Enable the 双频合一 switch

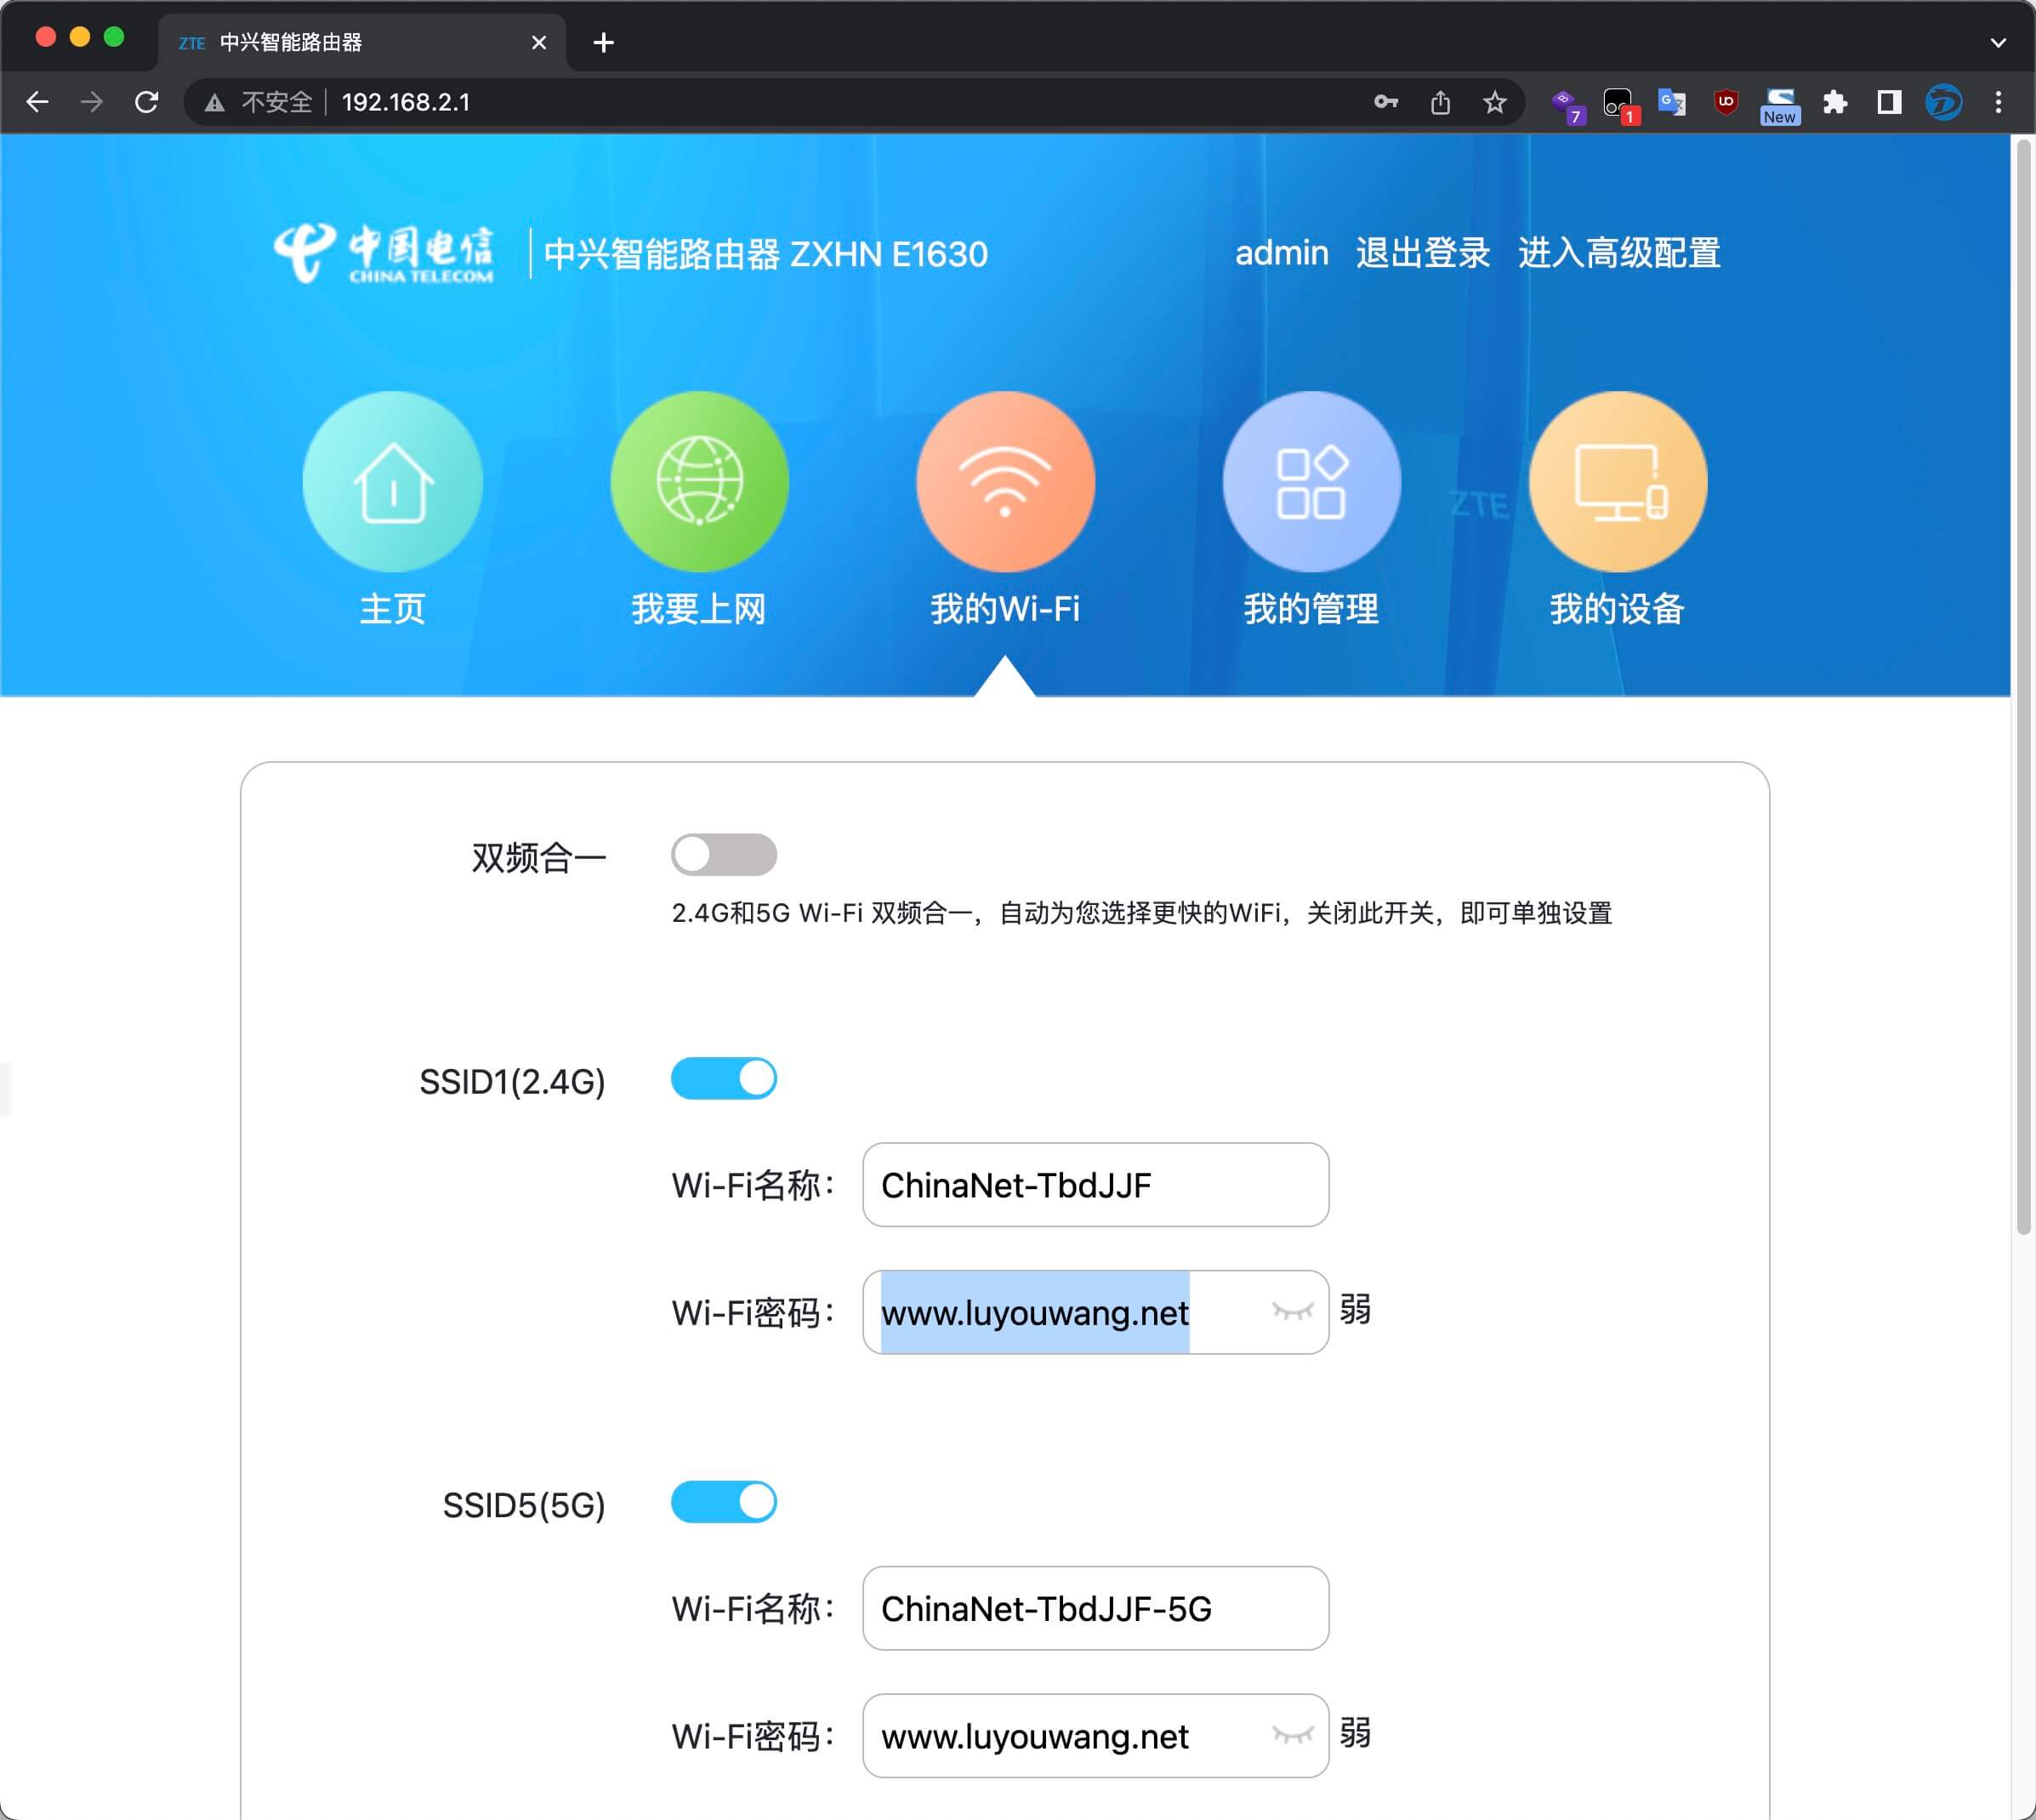click(724, 855)
